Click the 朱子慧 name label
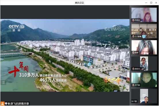This screenshot has height=106, width=159. tap(134, 101)
